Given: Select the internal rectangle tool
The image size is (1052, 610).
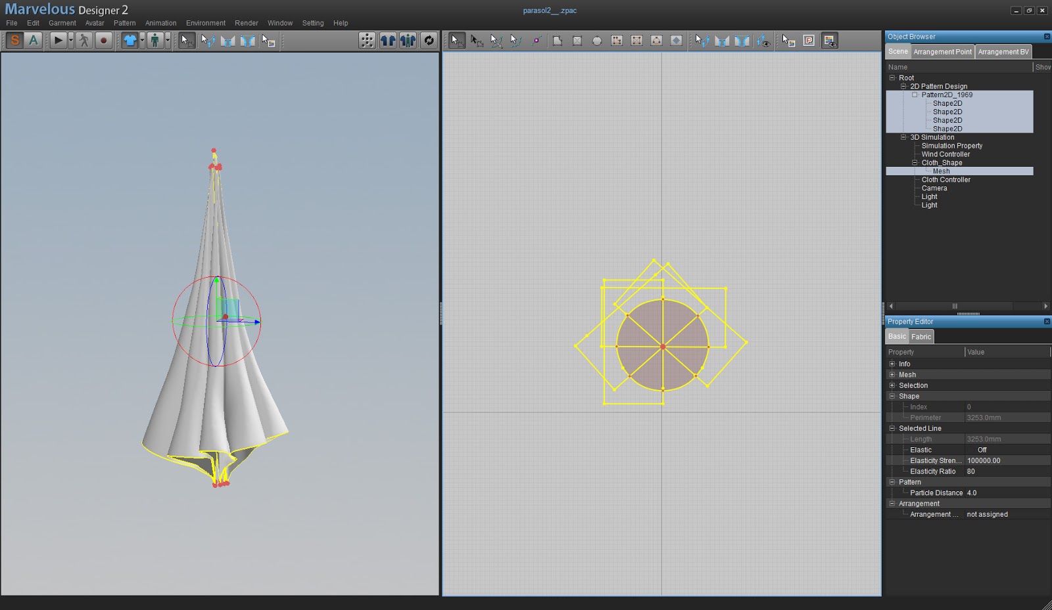Looking at the screenshot, I should (636, 41).
